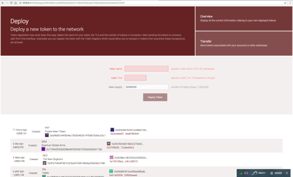This screenshot has height=177, width=293.
Task: Open the Signer button in status bar
Action: click(x=276, y=173)
